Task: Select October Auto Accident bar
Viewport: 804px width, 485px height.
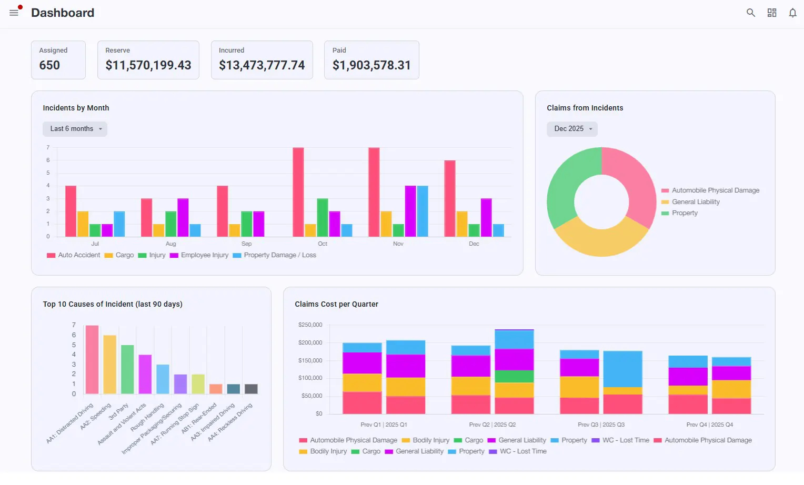Action: (x=298, y=192)
